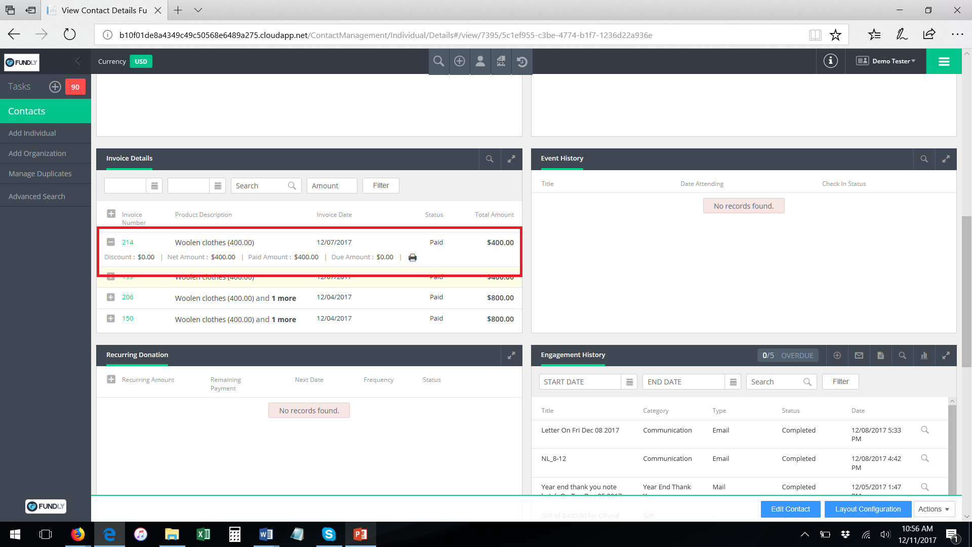Refresh the browser page
Viewport: 972px width, 547px height.
coord(69,34)
